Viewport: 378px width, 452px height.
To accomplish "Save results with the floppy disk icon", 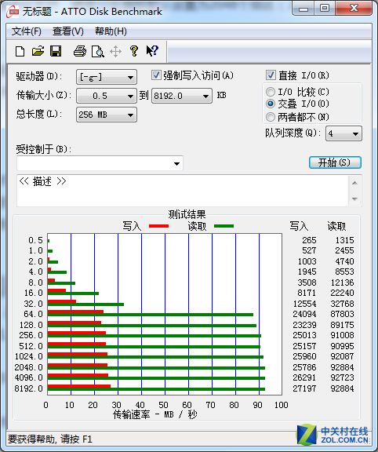I will pos(56,51).
